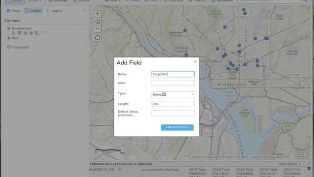The height and width of the screenshot is (177, 314).
Task: Show table icon under Enriched bars
Action: click(x=20, y=33)
